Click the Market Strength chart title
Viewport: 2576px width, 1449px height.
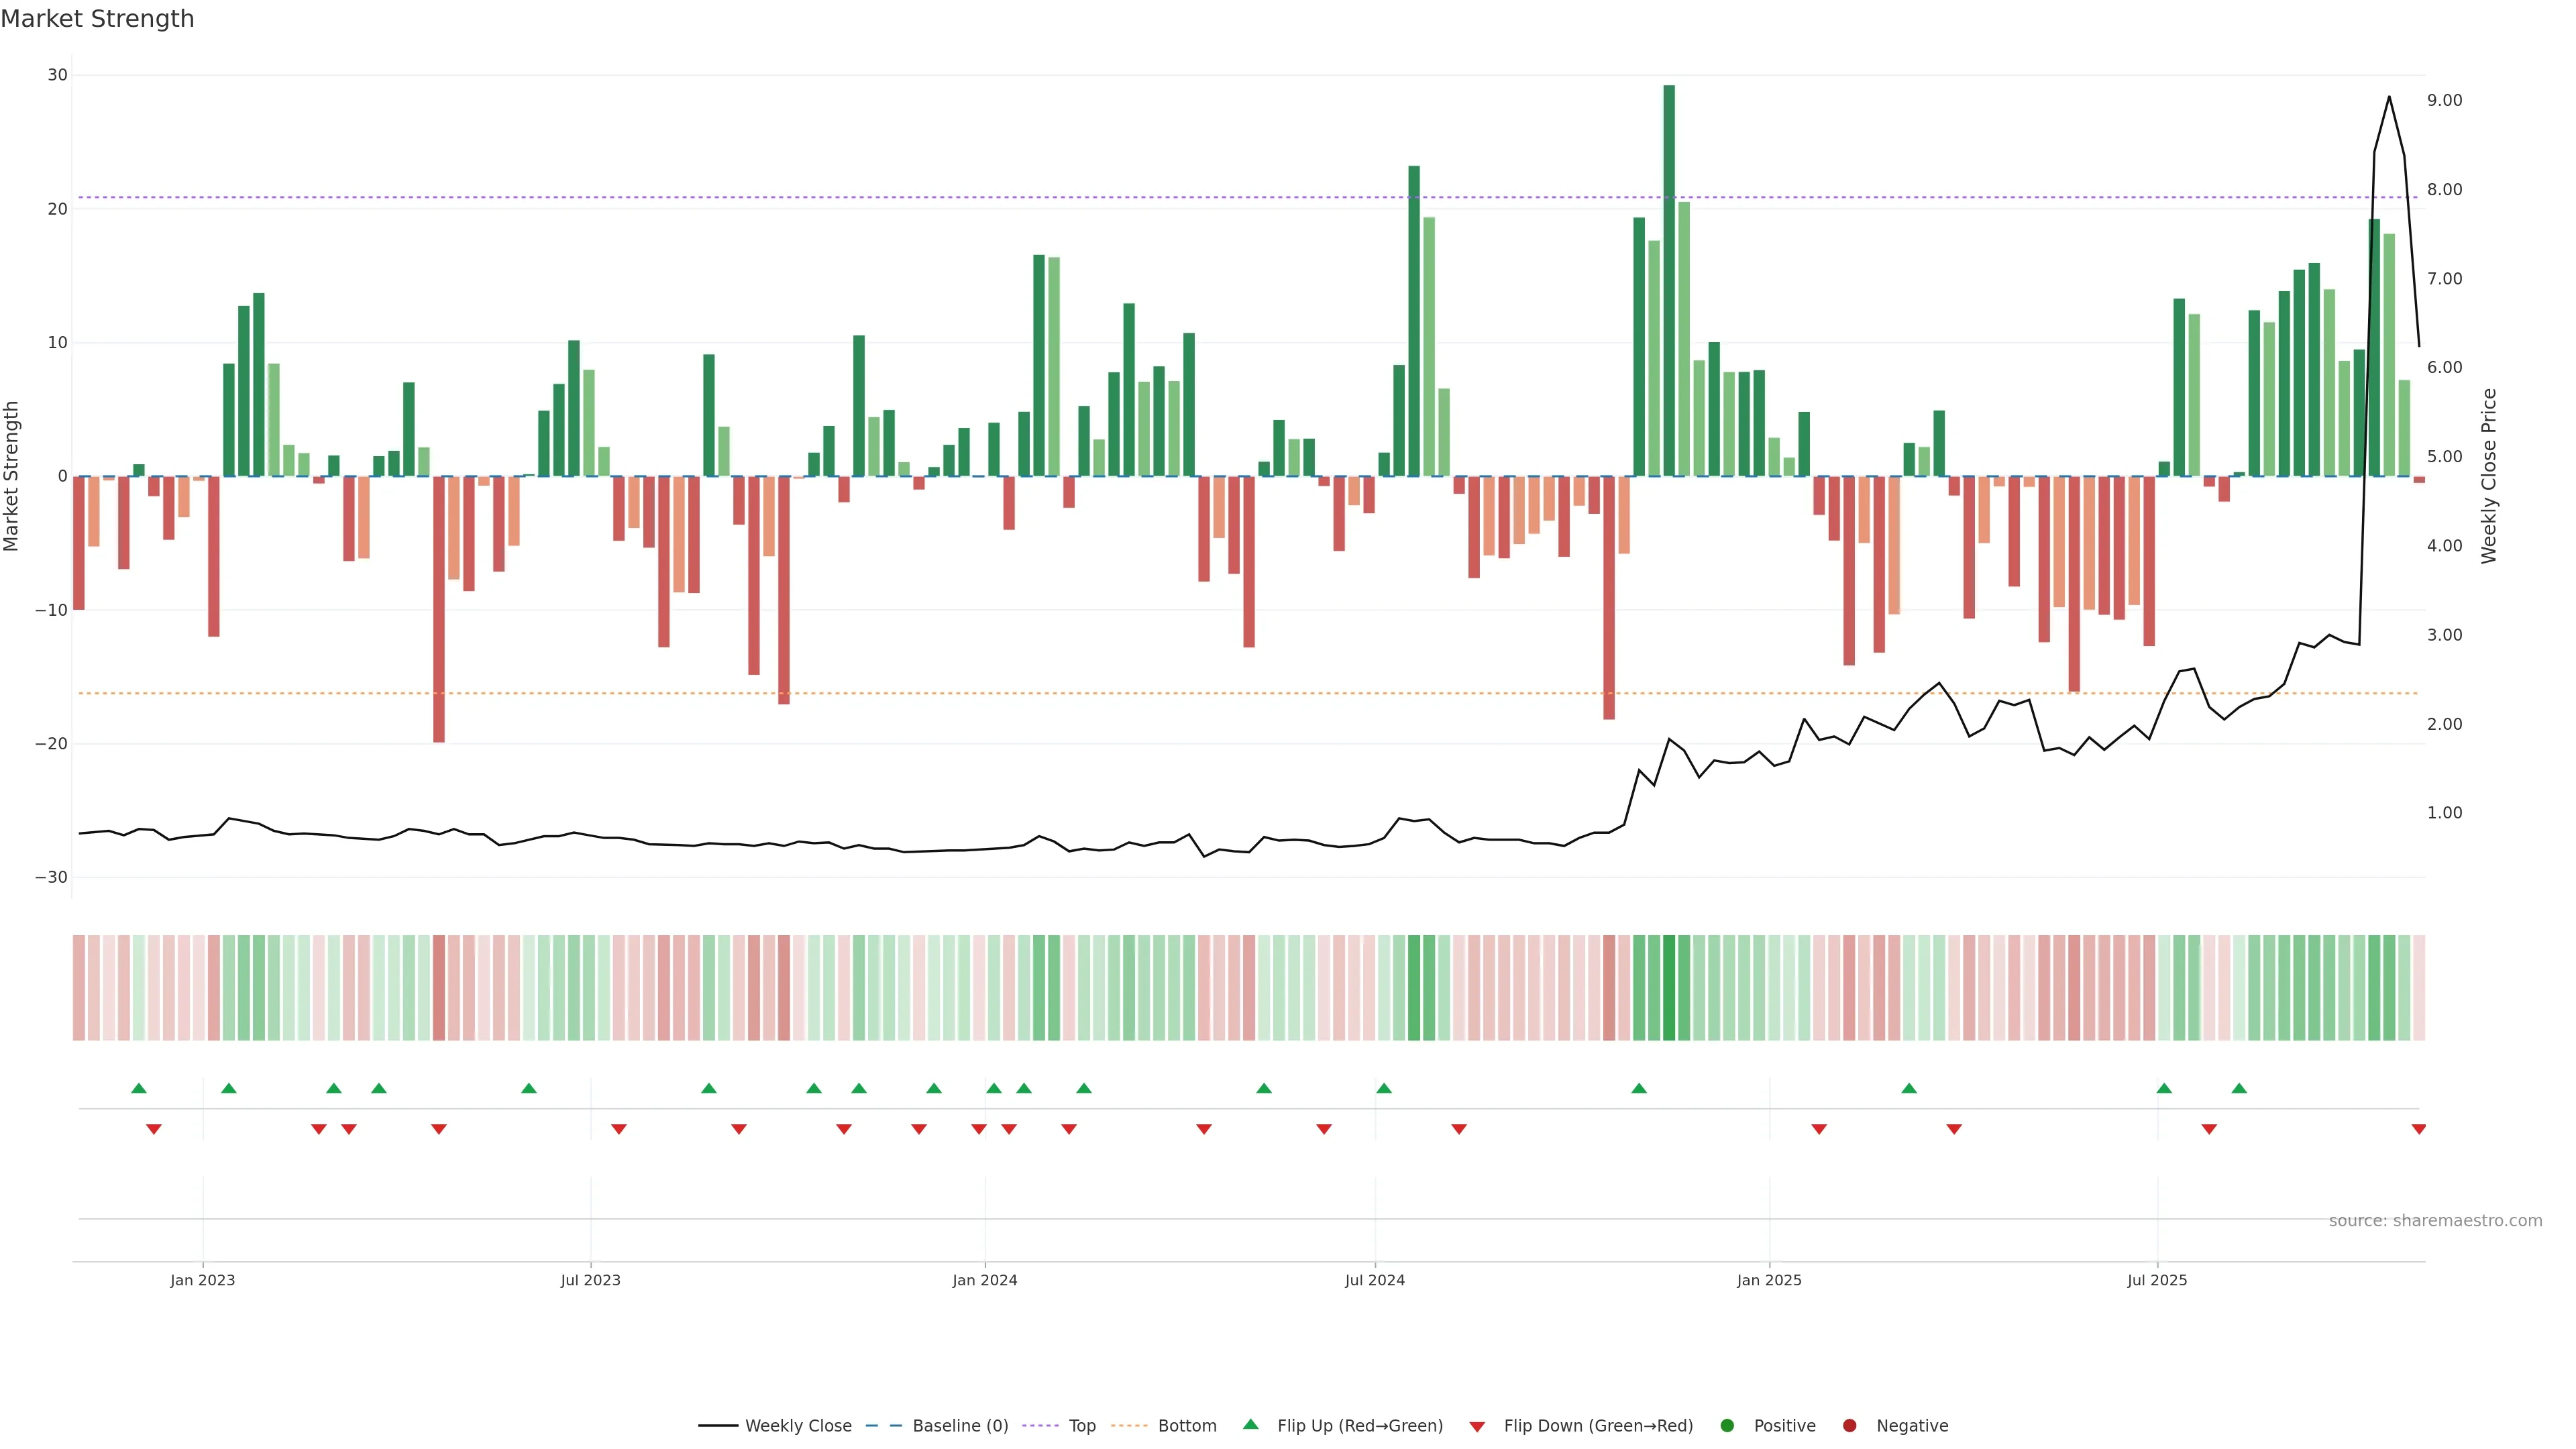click(x=97, y=19)
